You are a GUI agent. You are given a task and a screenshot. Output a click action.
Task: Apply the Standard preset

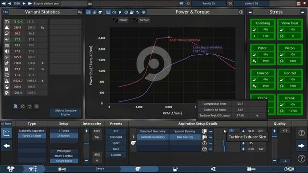coord(116,137)
